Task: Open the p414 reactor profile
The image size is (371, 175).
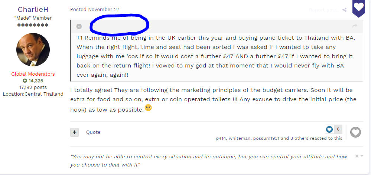Action: [x=221, y=138]
